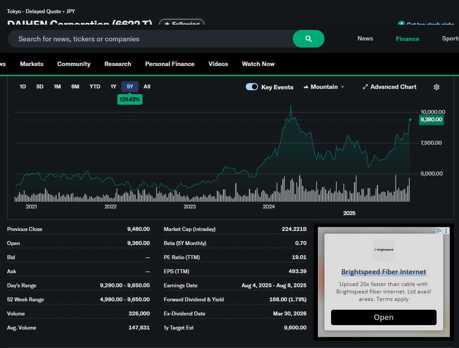This screenshot has height=348, width=459.
Task: Open the Personal Finance menu
Action: tap(170, 64)
